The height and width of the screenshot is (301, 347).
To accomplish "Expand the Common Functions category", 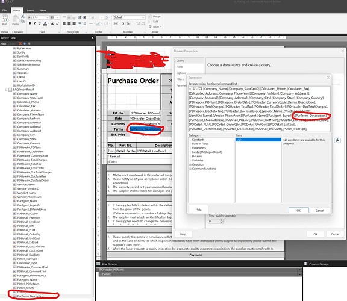I will tap(190, 169).
